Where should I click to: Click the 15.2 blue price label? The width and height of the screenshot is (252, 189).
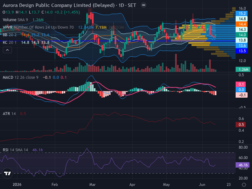242,14
